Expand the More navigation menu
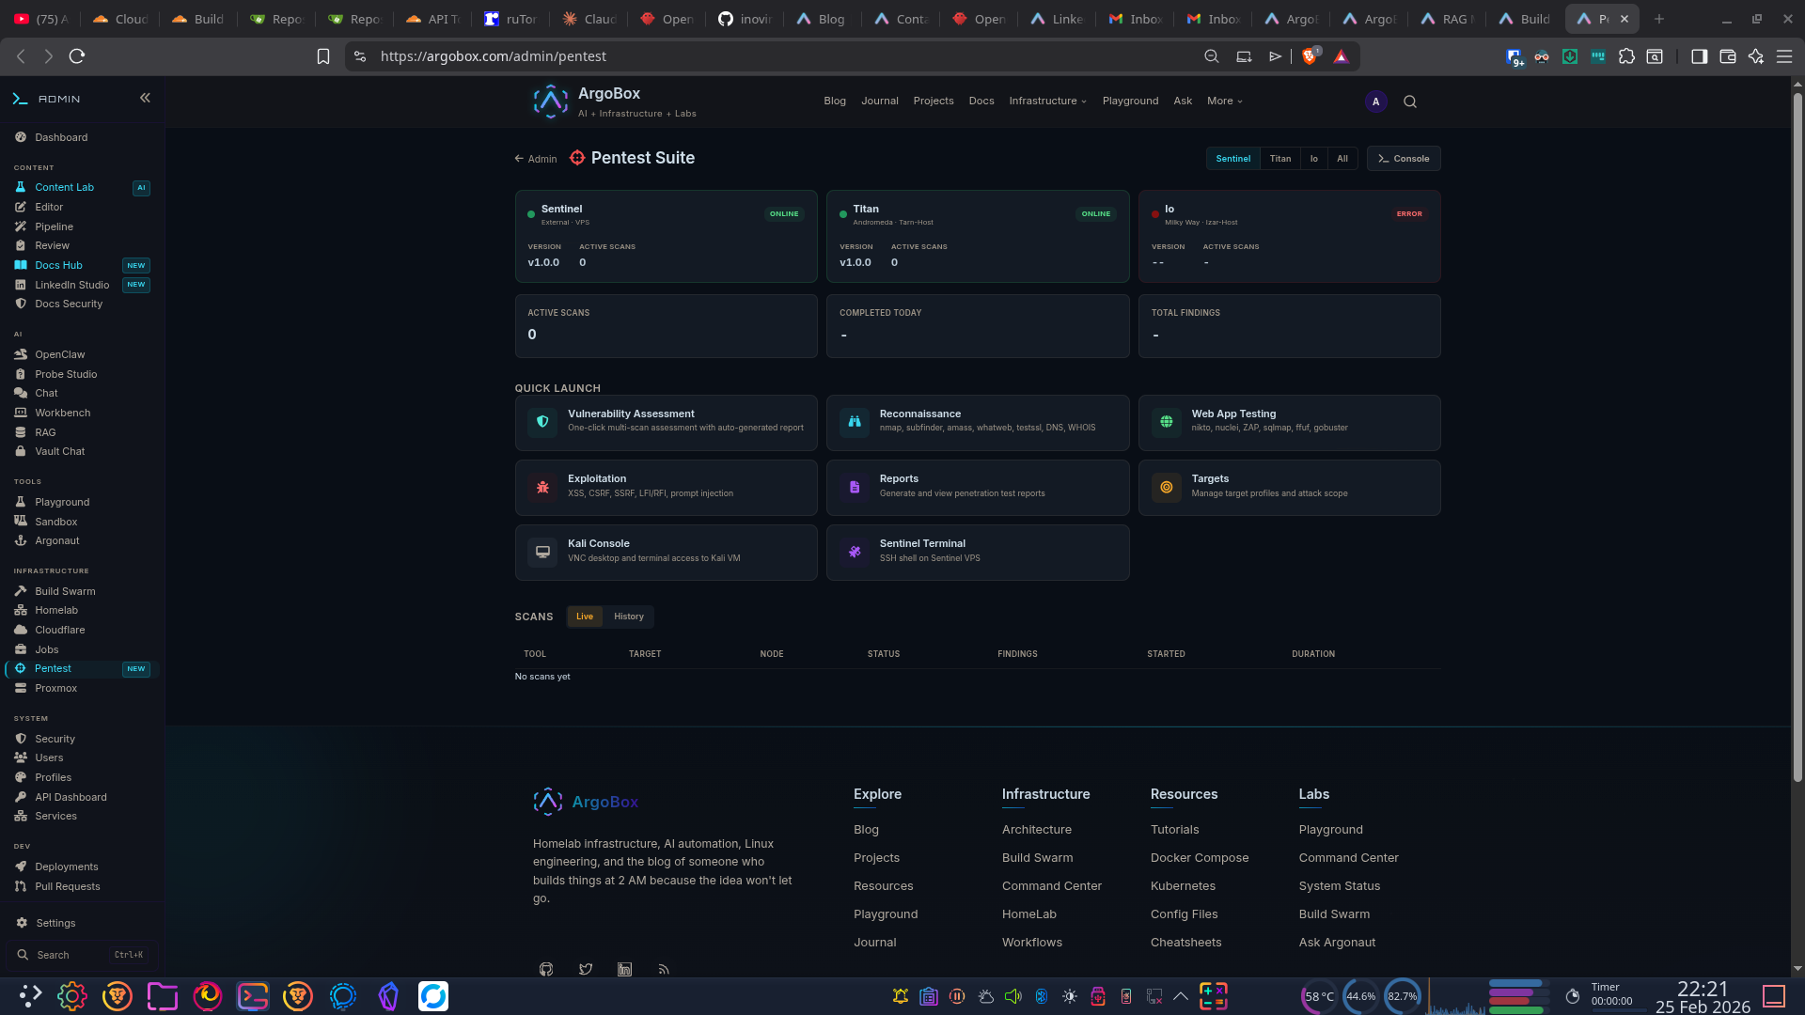 click(x=1223, y=101)
